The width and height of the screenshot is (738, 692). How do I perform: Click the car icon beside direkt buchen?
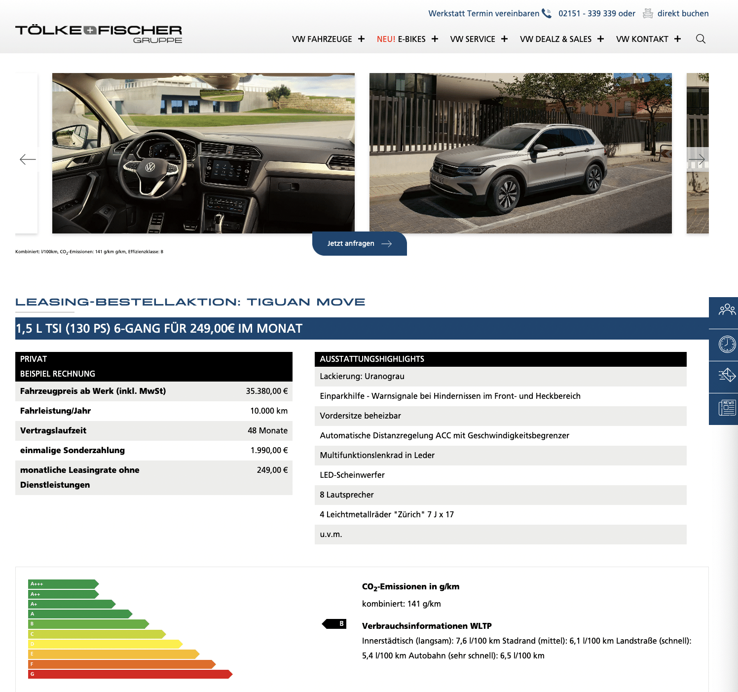pos(648,13)
